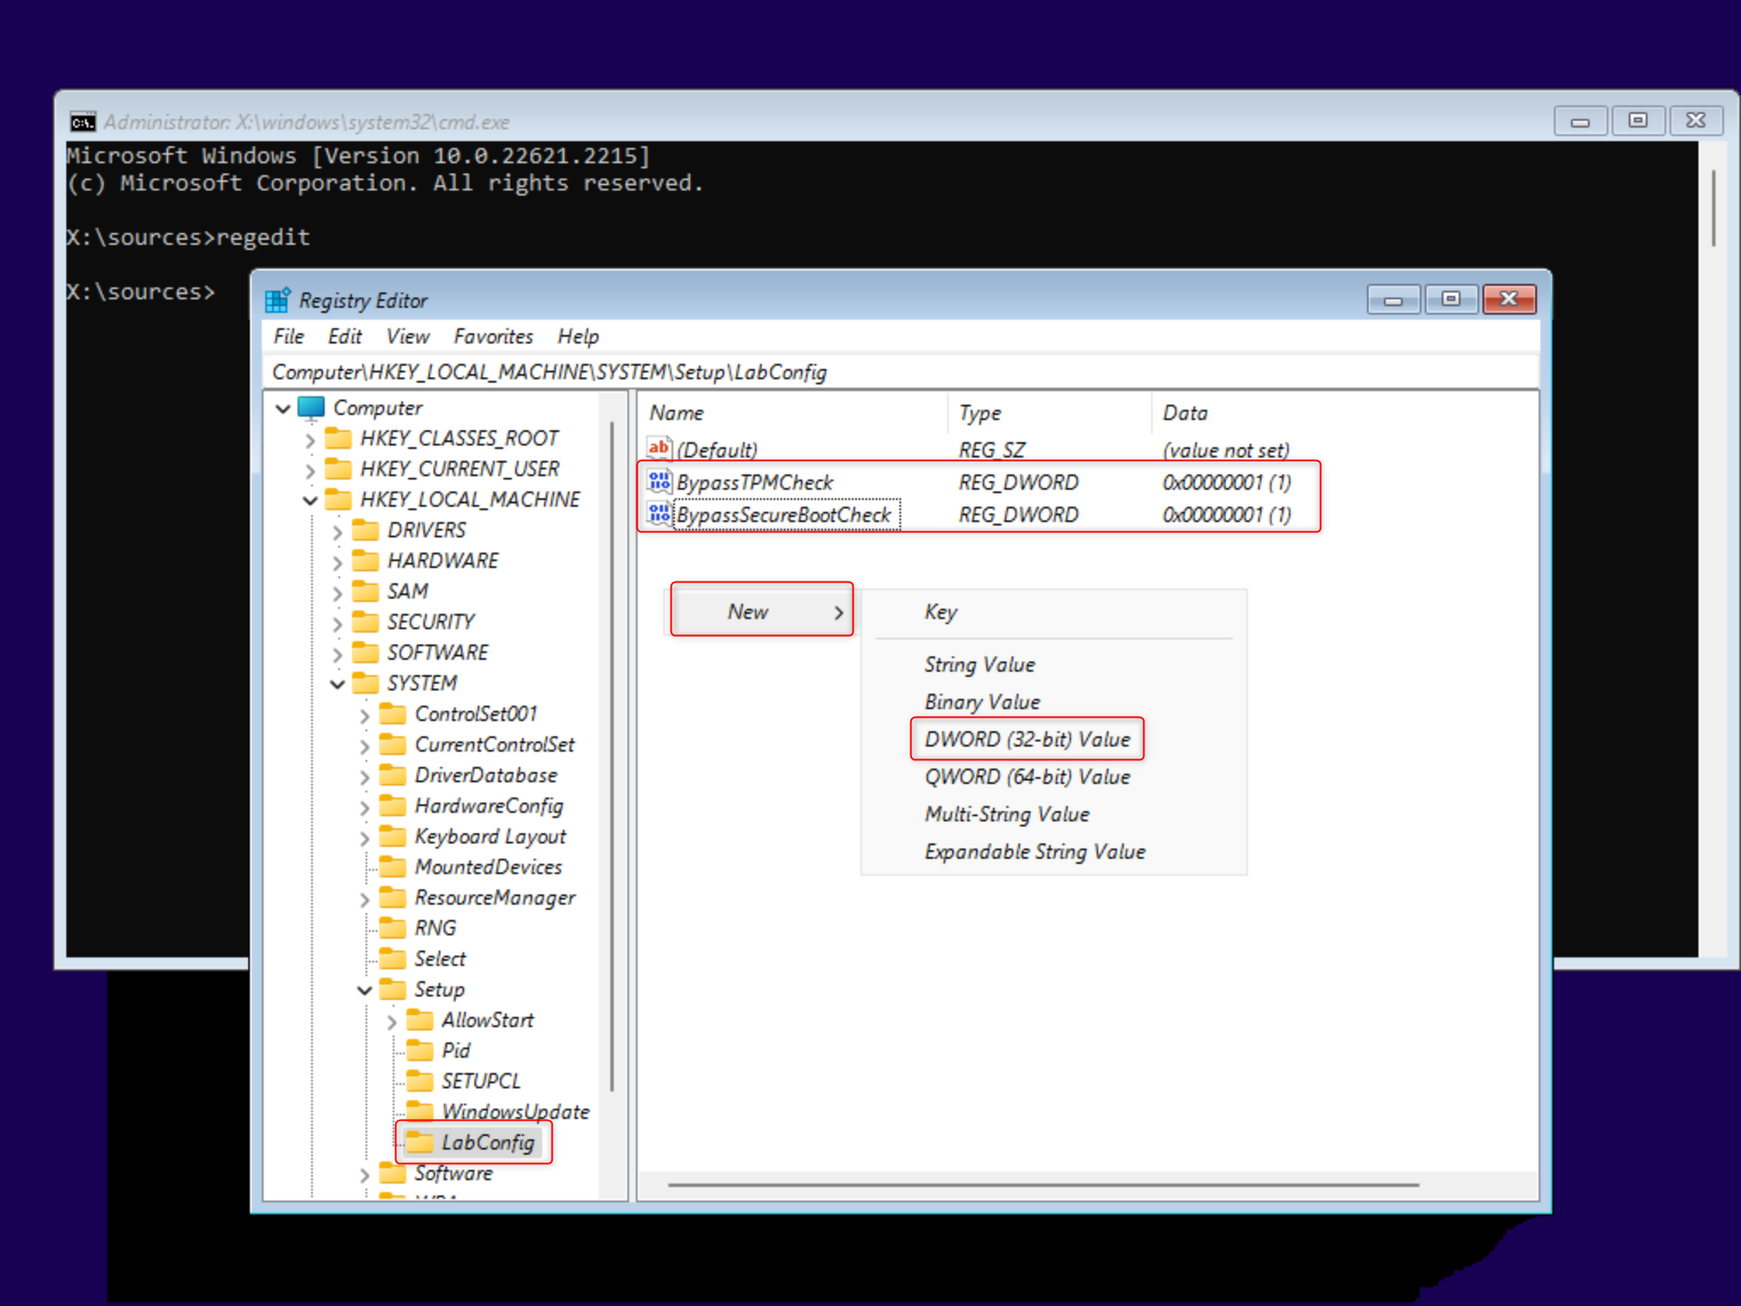This screenshot has height=1306, width=1741.
Task: Select the WindowsUpdate key in tree
Action: point(514,1111)
